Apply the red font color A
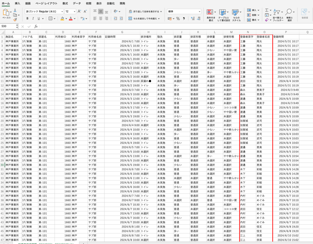Viewport: 313px width, 244px height. coord(71,18)
